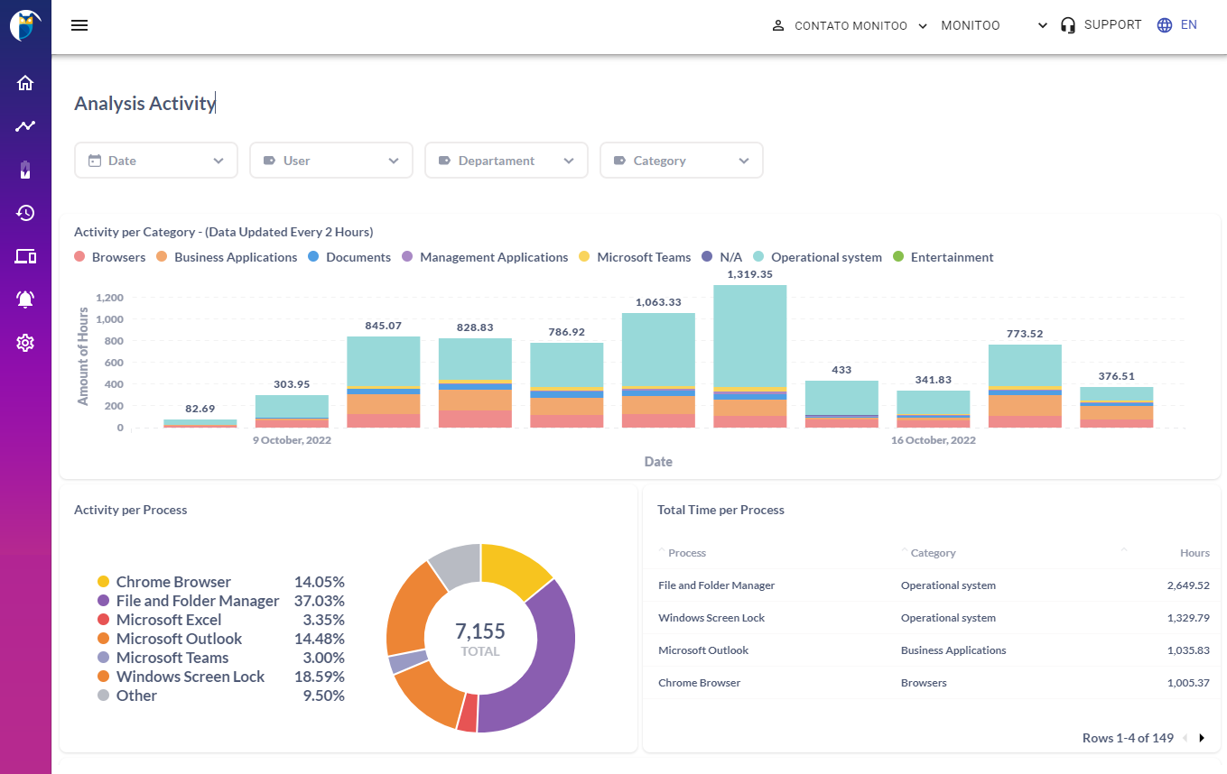Click the history clock icon in sidebar

[x=24, y=213]
